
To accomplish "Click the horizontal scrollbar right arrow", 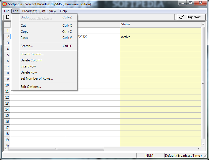I will click(x=199, y=149).
